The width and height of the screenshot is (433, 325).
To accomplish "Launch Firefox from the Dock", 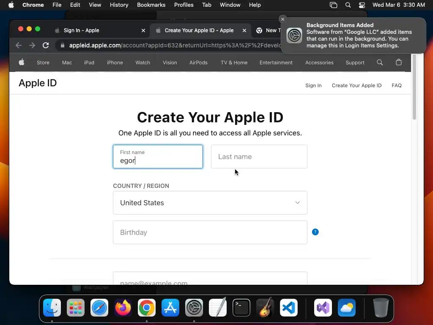I will coord(123,308).
